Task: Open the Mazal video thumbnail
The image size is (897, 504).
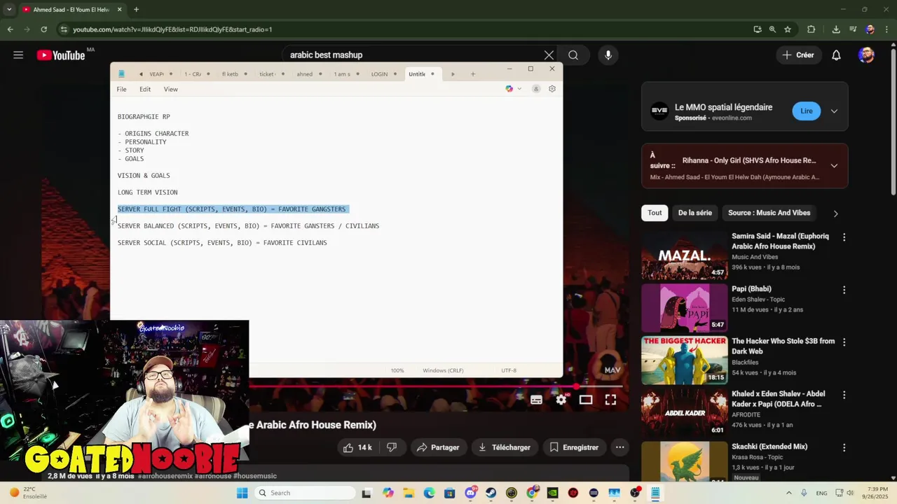Action: (x=684, y=255)
